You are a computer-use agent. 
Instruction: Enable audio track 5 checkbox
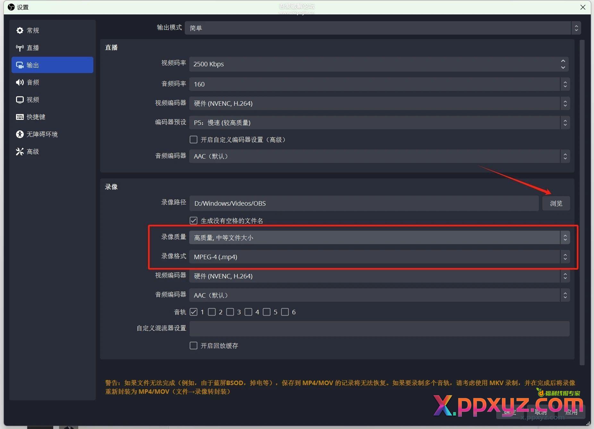pyautogui.click(x=267, y=312)
